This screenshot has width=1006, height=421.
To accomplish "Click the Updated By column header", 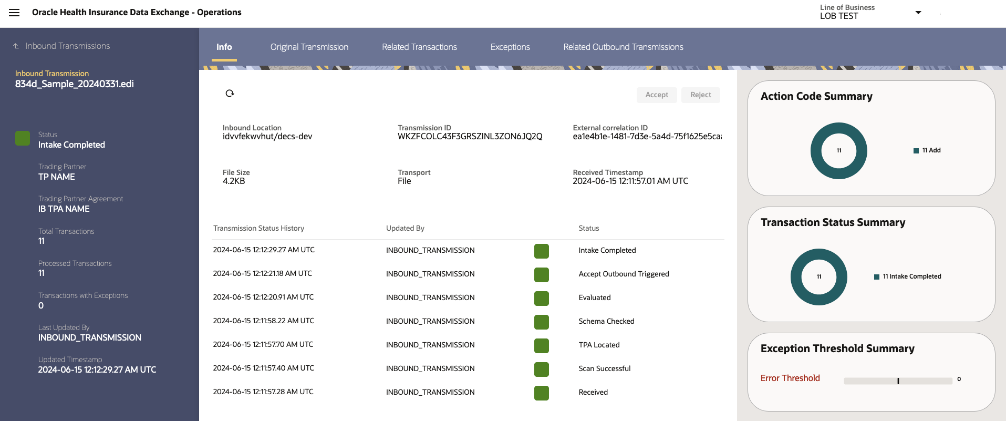I will 405,228.
